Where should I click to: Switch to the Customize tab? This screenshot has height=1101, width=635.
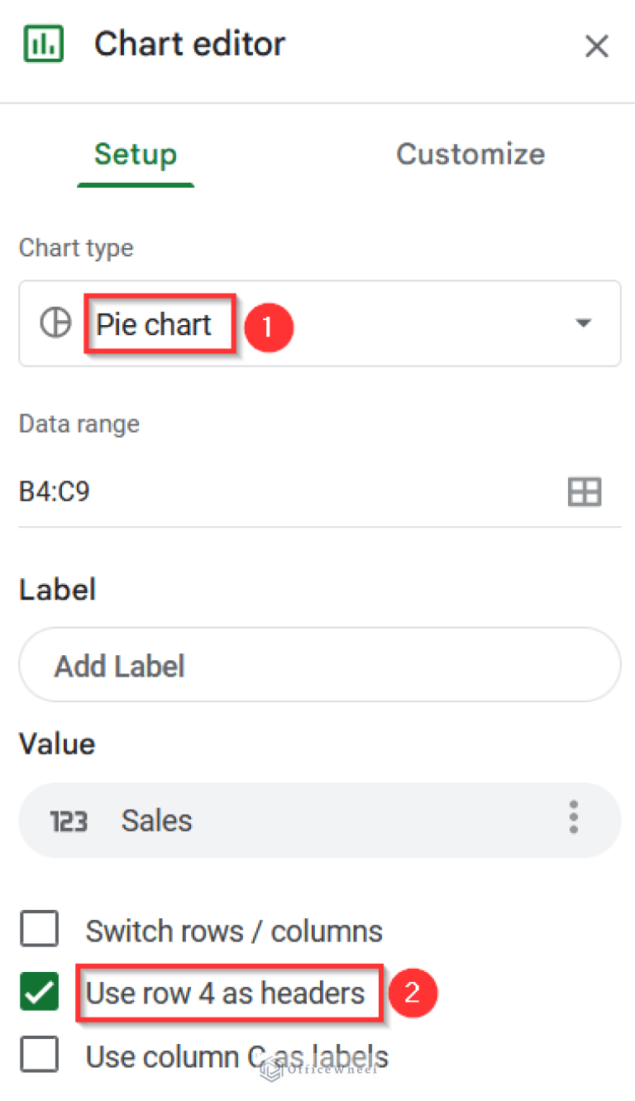click(470, 154)
